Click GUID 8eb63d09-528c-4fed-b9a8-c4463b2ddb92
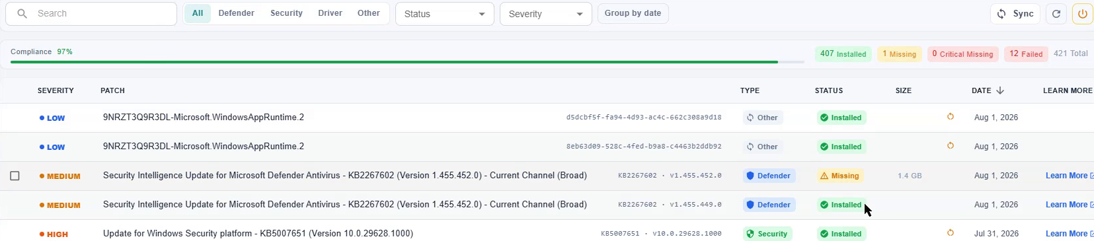Viewport: 1094px width, 241px height. pyautogui.click(x=644, y=147)
